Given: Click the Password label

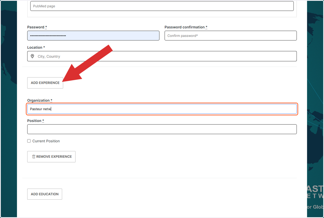Looking at the screenshot, I should 37,27.
